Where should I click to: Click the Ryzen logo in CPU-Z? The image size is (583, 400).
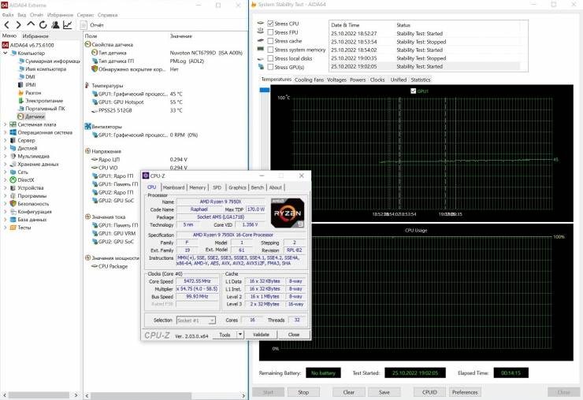point(288,213)
